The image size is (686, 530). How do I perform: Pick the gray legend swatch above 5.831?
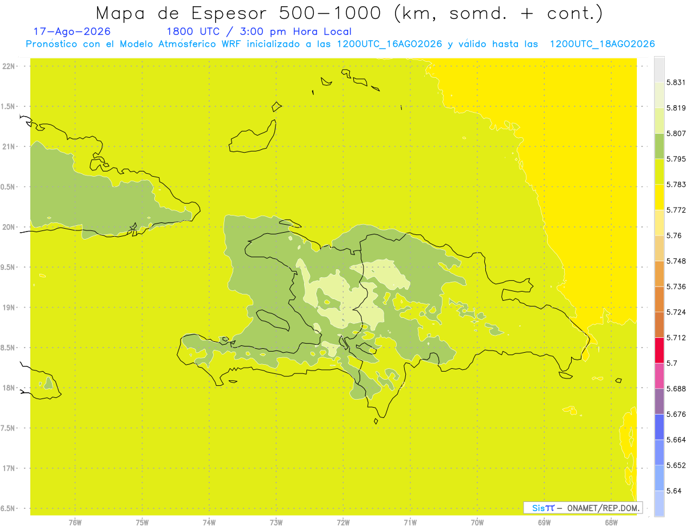pyautogui.click(x=659, y=70)
